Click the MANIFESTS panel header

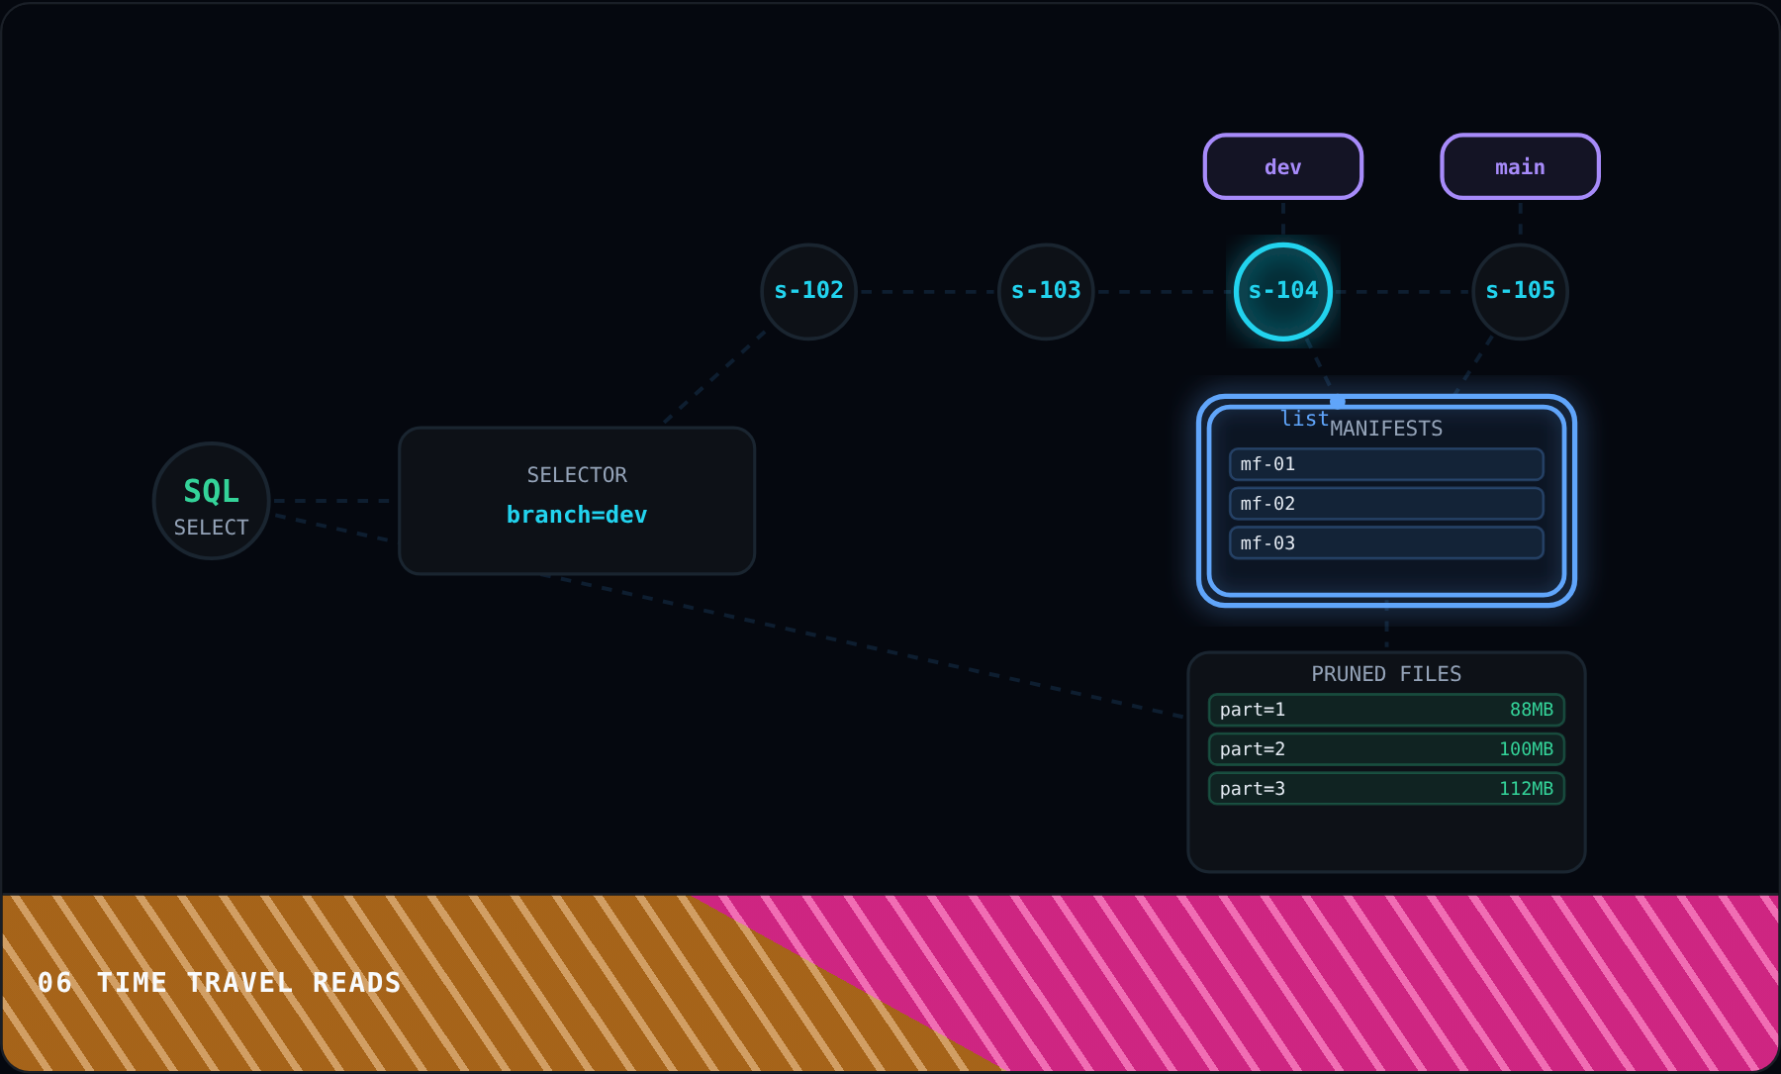point(1386,429)
